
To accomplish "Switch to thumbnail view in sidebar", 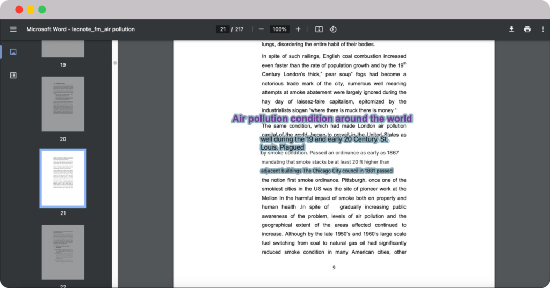I will click(x=13, y=52).
